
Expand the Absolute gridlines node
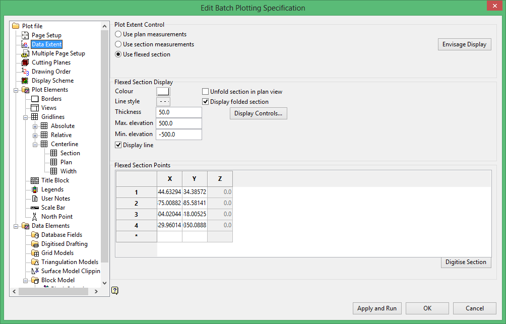click(x=35, y=126)
